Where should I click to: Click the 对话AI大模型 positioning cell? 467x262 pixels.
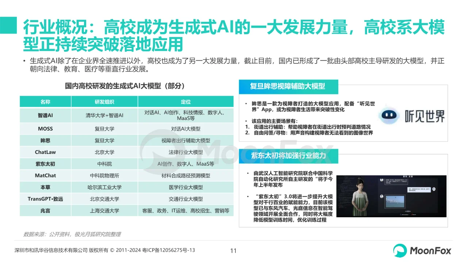coord(186,129)
